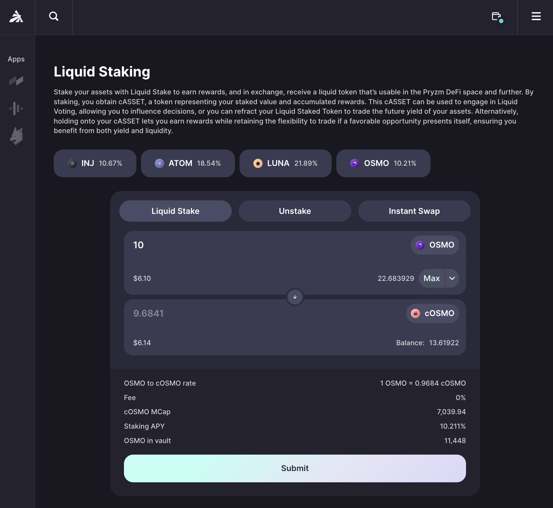Switch to the Liquid Stake tab
The width and height of the screenshot is (553, 508).
click(175, 211)
